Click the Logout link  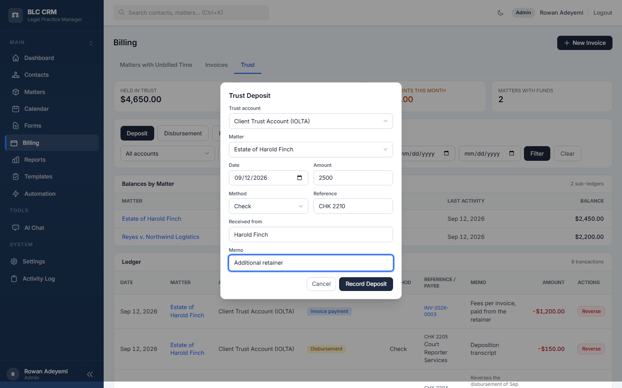(x=603, y=13)
